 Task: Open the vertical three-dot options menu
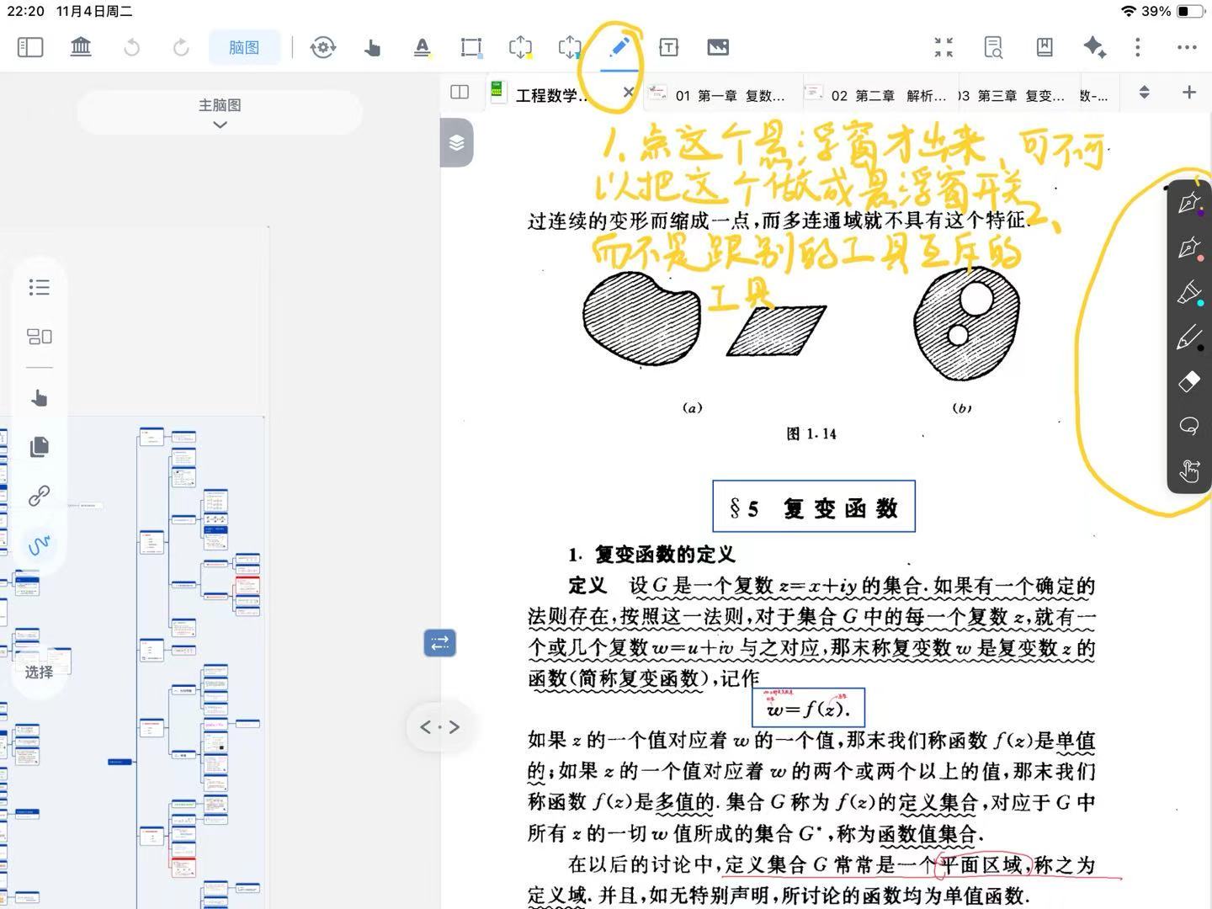[1137, 47]
